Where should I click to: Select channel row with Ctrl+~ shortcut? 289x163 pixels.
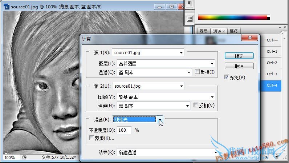[271, 40]
